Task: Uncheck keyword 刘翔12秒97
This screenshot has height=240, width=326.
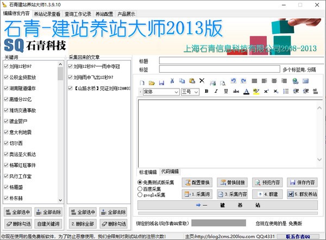Action: [x=6, y=66]
